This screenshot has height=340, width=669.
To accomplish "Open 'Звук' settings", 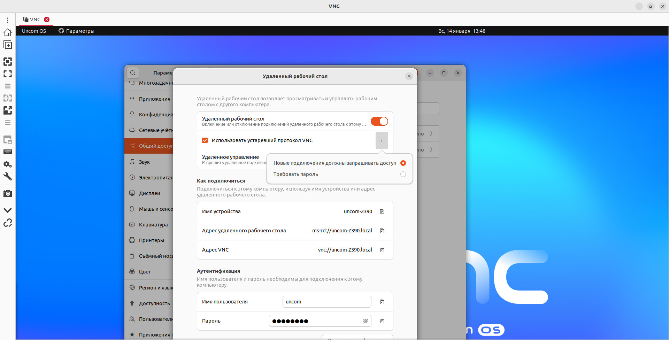I will pos(149,162).
